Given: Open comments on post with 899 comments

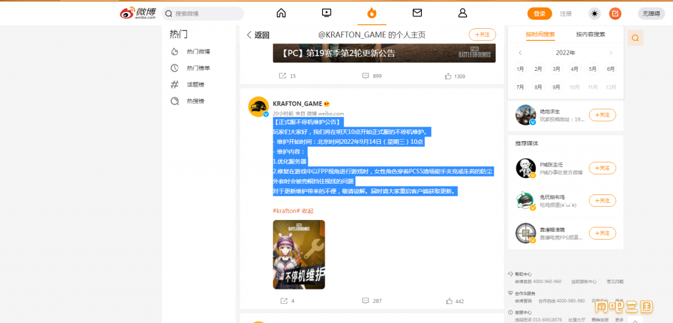Looking at the screenshot, I should [x=372, y=76].
